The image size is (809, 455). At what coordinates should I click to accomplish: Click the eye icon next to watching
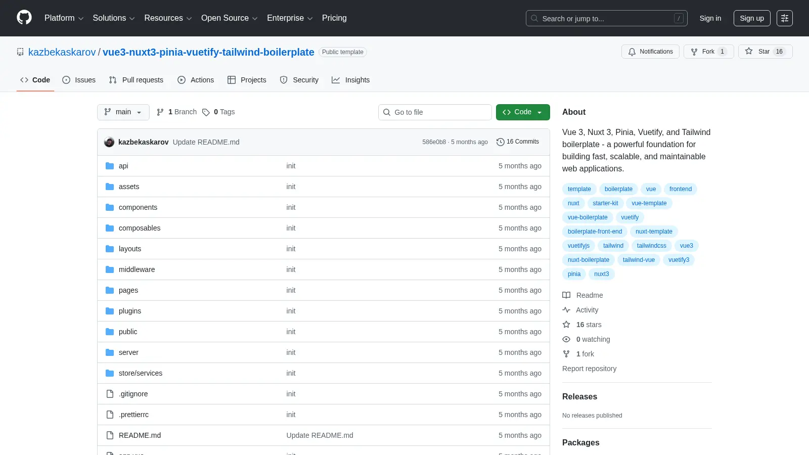tap(566, 339)
